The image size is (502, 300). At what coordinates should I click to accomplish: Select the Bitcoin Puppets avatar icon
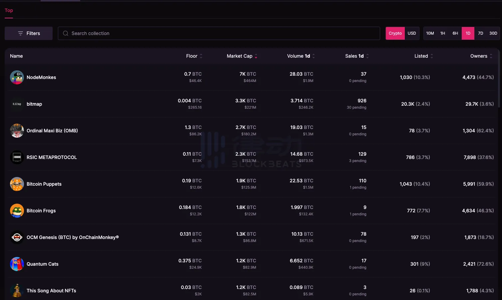coord(17,184)
